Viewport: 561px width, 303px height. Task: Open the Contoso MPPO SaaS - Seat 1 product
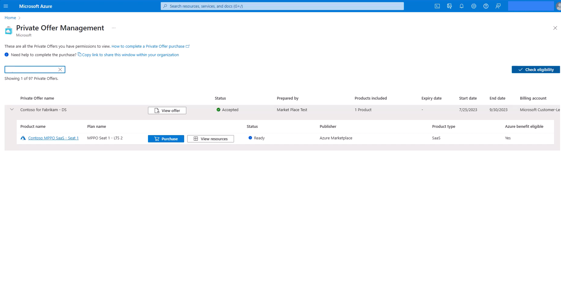(x=53, y=138)
